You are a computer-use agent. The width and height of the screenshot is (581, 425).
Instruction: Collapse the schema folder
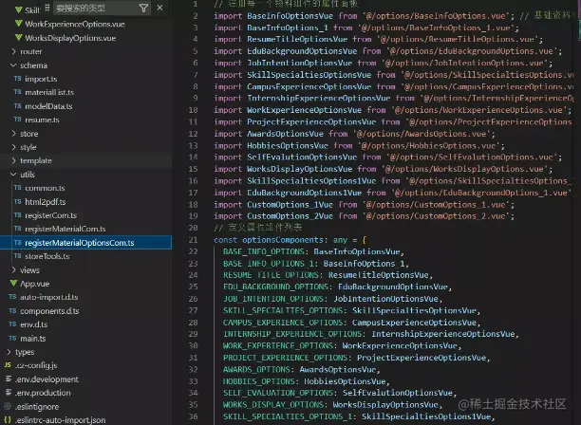[x=33, y=65]
